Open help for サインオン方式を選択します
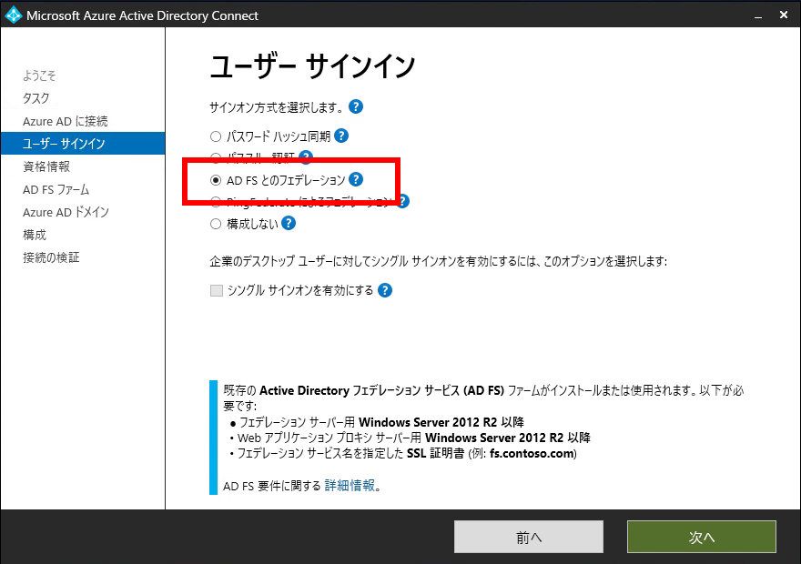This screenshot has width=801, height=564. [356, 106]
